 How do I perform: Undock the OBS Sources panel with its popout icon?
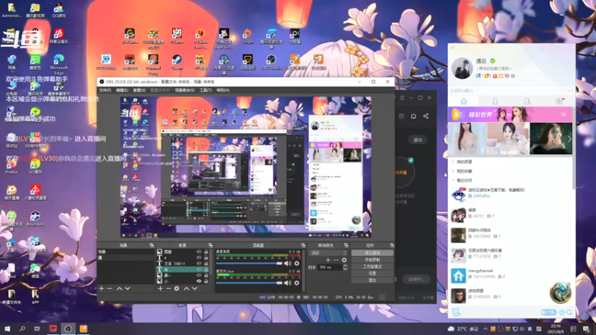[210, 246]
